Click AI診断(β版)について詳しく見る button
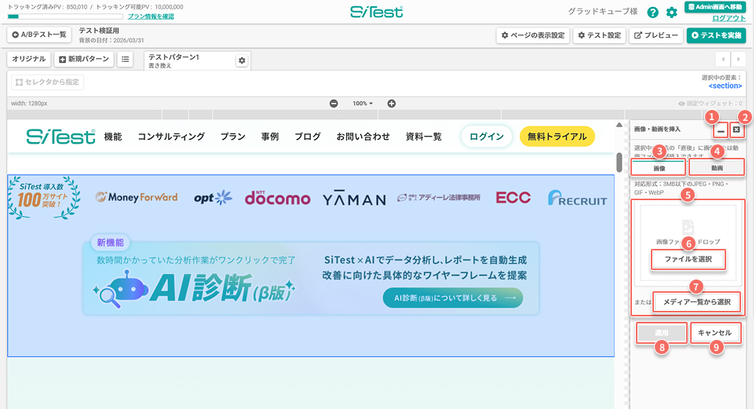Viewport: 756px width, 409px height. [x=453, y=298]
